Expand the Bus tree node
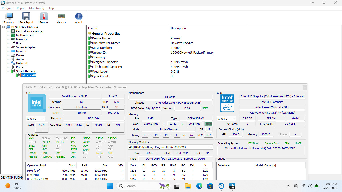 coord(8,43)
